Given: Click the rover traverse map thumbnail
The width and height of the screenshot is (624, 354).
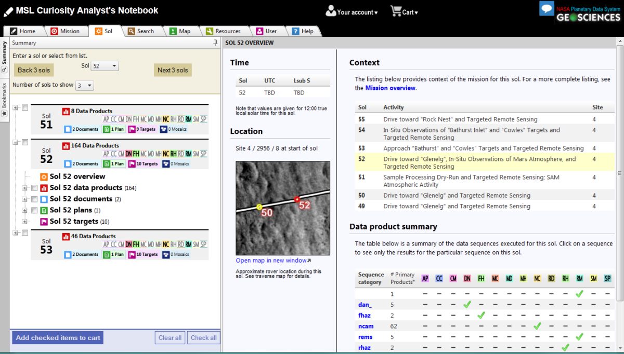Looking at the screenshot, I should point(283,208).
